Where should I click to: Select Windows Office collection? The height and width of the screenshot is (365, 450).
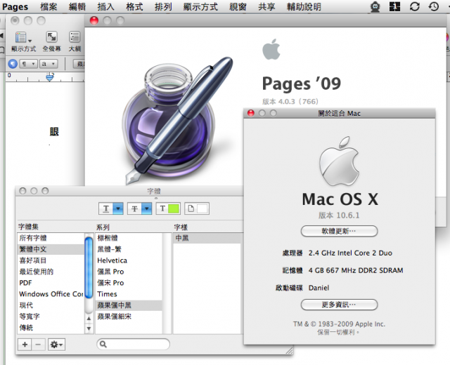[51, 294]
